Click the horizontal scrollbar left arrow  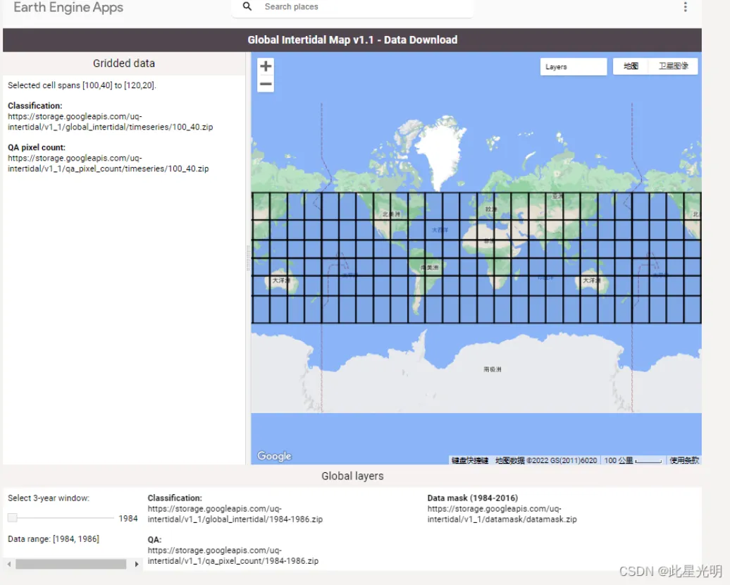point(9,564)
